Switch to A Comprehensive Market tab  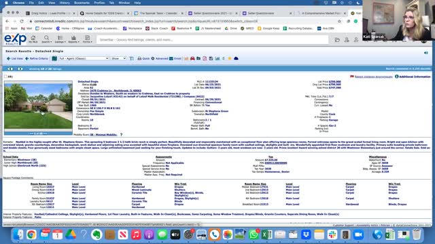tap(321, 13)
